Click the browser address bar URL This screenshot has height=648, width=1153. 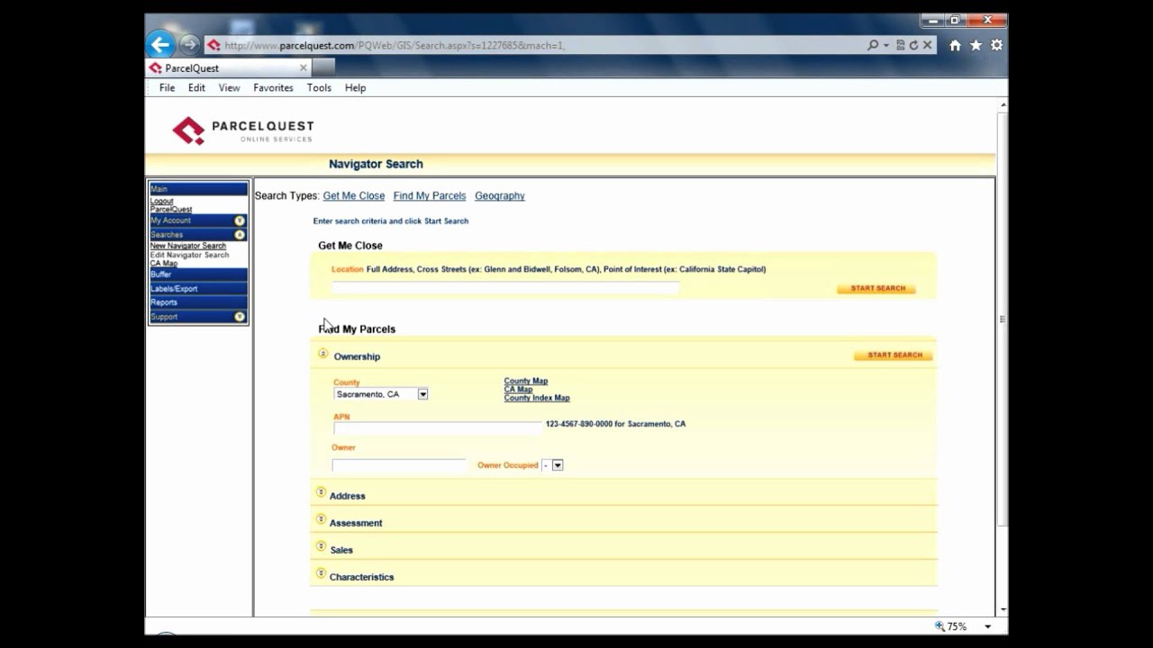[x=395, y=45]
